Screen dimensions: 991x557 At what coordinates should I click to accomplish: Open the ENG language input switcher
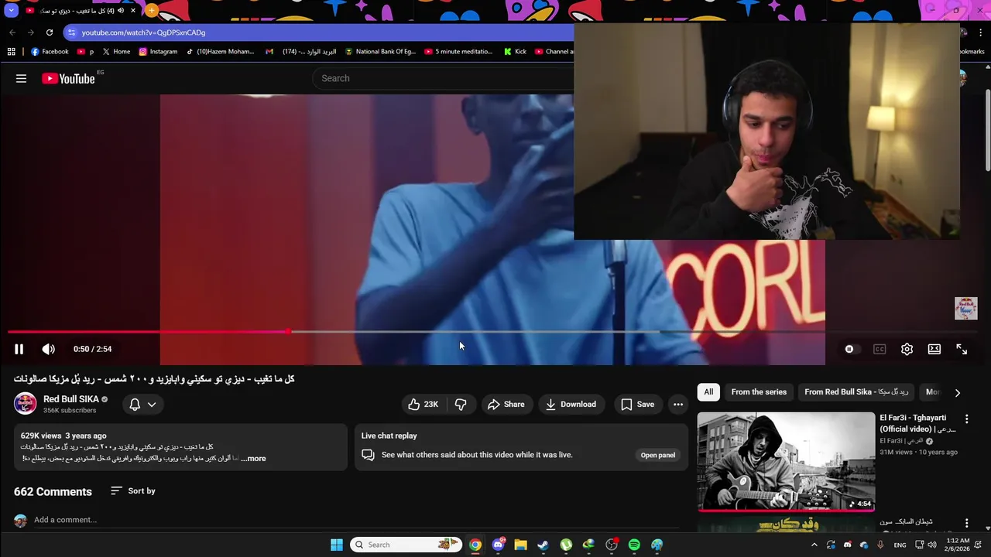(x=900, y=545)
